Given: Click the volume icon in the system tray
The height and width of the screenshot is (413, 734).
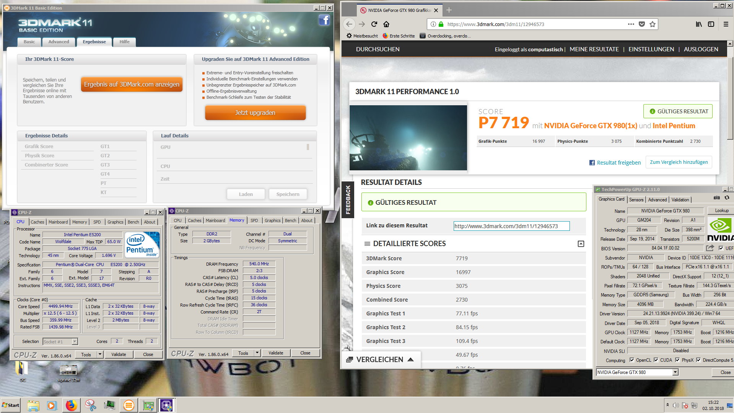Looking at the screenshot, I should 676,405.
